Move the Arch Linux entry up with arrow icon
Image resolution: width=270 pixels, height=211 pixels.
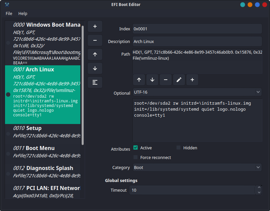point(95,54)
